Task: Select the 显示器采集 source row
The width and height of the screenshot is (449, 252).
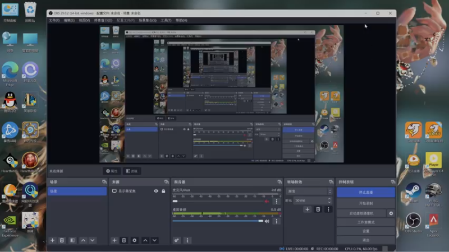Action: [139, 191]
